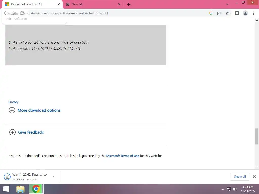Image resolution: width=259 pixels, height=194 pixels.
Task: Click the scrollbar down arrow
Action: (x=257, y=167)
